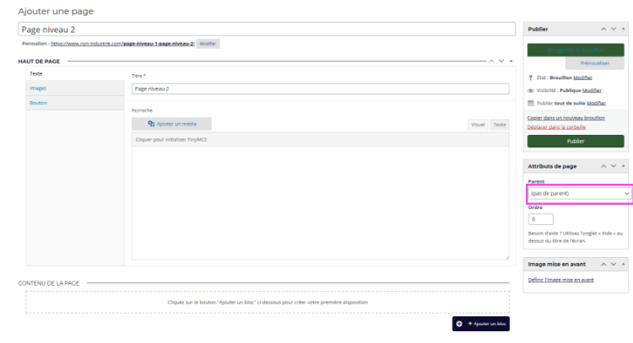Collapse the Publier panel toggle triangle

tap(624, 29)
